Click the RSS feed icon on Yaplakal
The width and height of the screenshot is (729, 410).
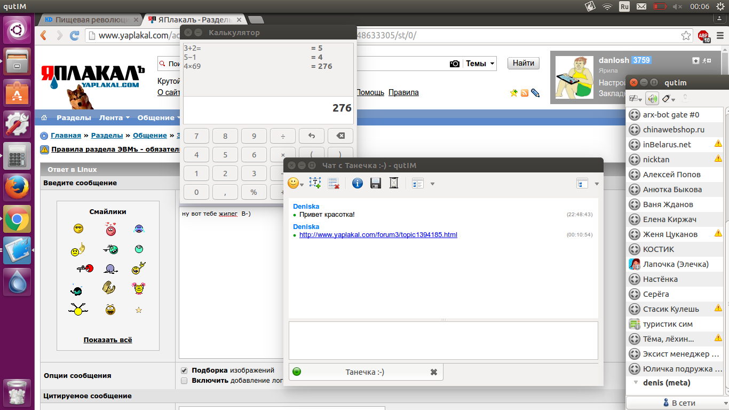(525, 93)
